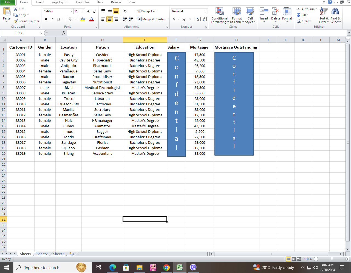Viewport: 351px width, 273px height.
Task: Open the Data ribbon tab
Action: click(x=100, y=2)
